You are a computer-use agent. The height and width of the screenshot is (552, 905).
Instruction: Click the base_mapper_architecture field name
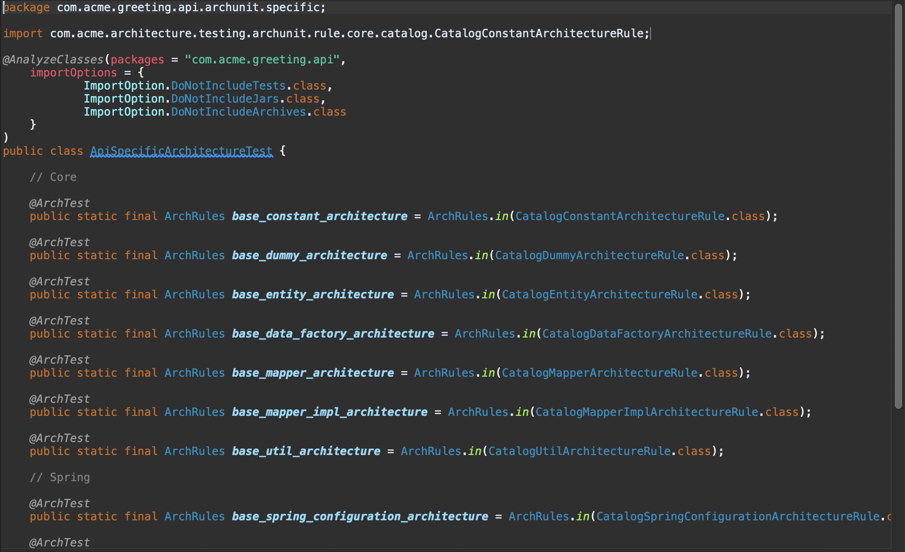(313, 373)
